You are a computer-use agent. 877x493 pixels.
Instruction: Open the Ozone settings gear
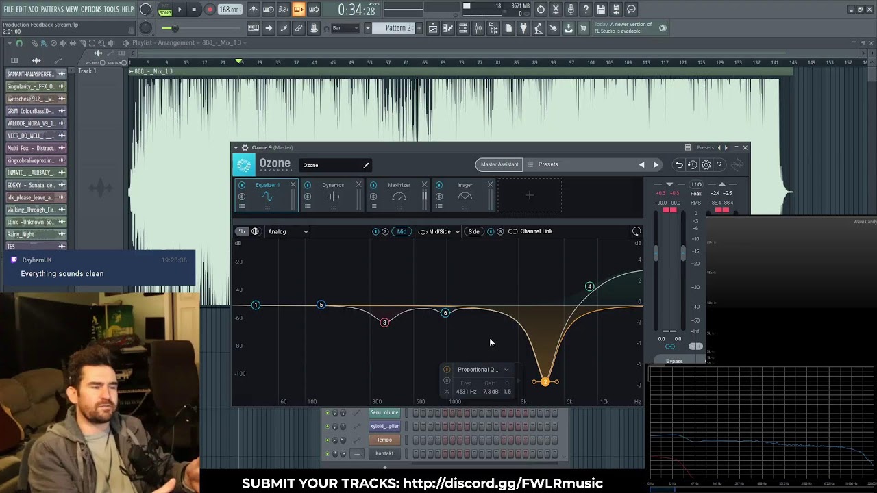(706, 165)
